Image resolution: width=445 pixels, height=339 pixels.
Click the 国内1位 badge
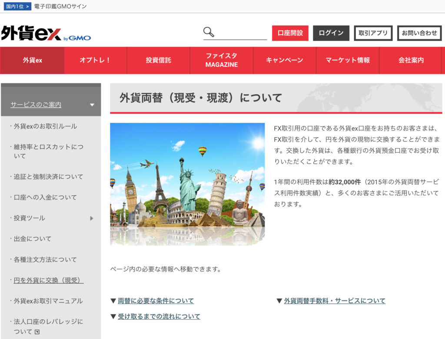[x=17, y=6]
